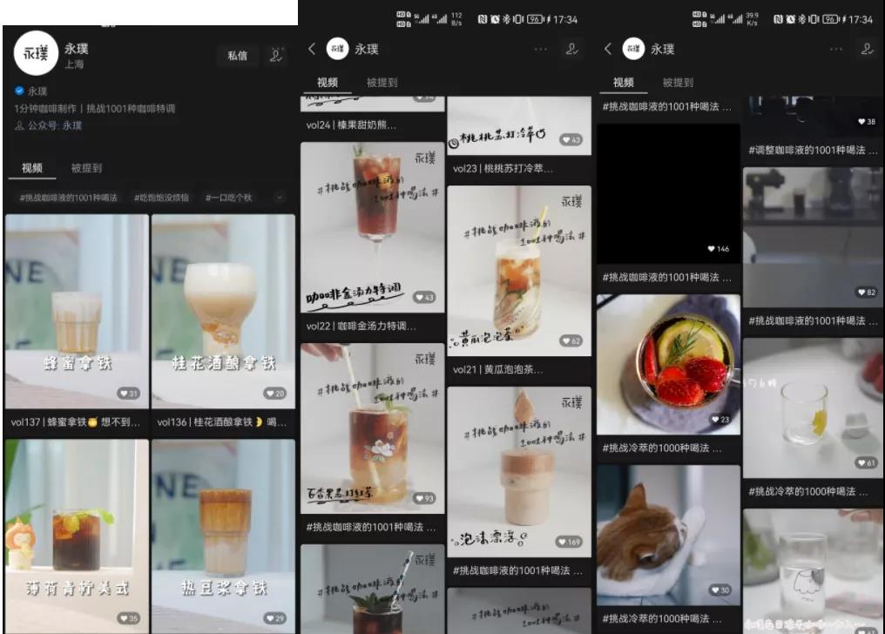885x634 pixels.
Task: Click the followed-user icon beside 私信
Action: [276, 56]
